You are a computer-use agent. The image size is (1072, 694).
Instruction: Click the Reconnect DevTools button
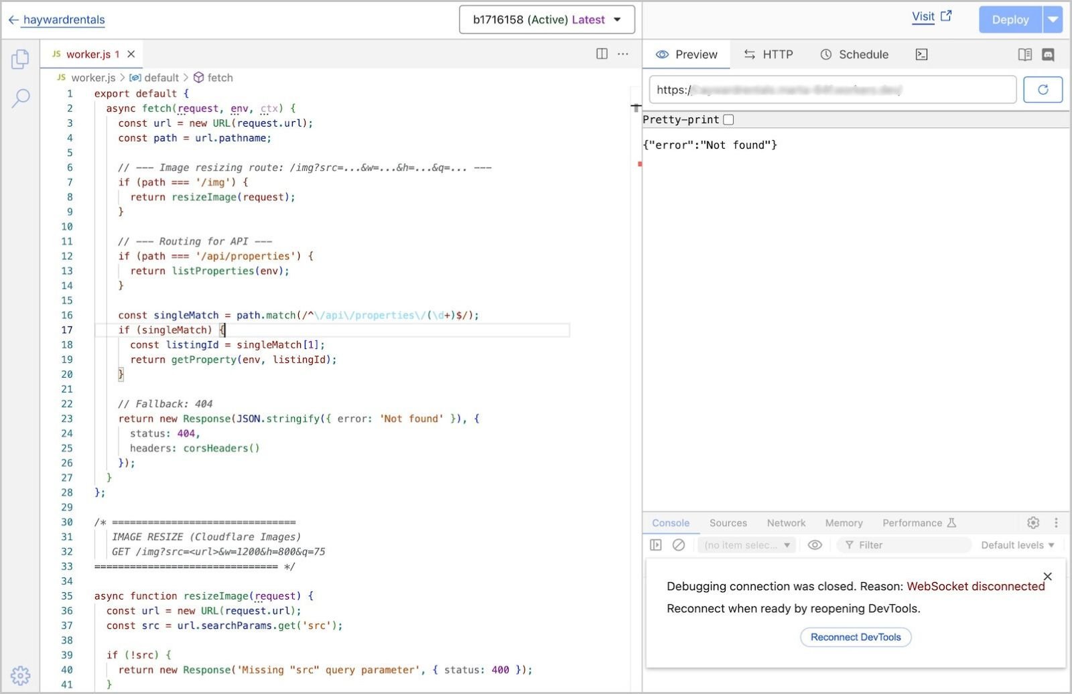856,637
